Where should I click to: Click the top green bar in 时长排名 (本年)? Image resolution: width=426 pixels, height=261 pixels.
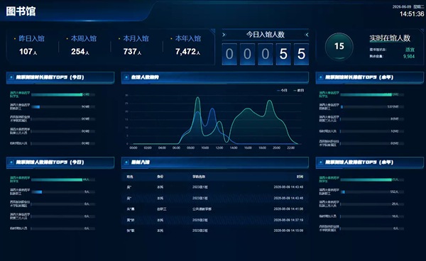(x=366, y=95)
